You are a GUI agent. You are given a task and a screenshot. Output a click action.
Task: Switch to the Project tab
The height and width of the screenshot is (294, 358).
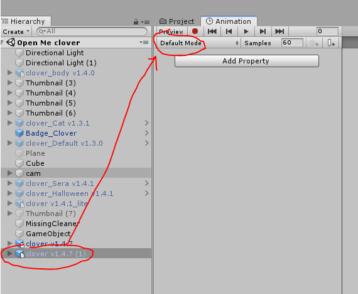click(x=177, y=21)
